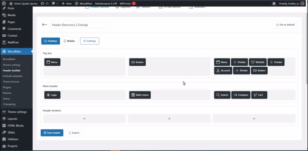308x151 pixels.
Task: Open WoodMart in the admin bar
Action: (x=83, y=3)
